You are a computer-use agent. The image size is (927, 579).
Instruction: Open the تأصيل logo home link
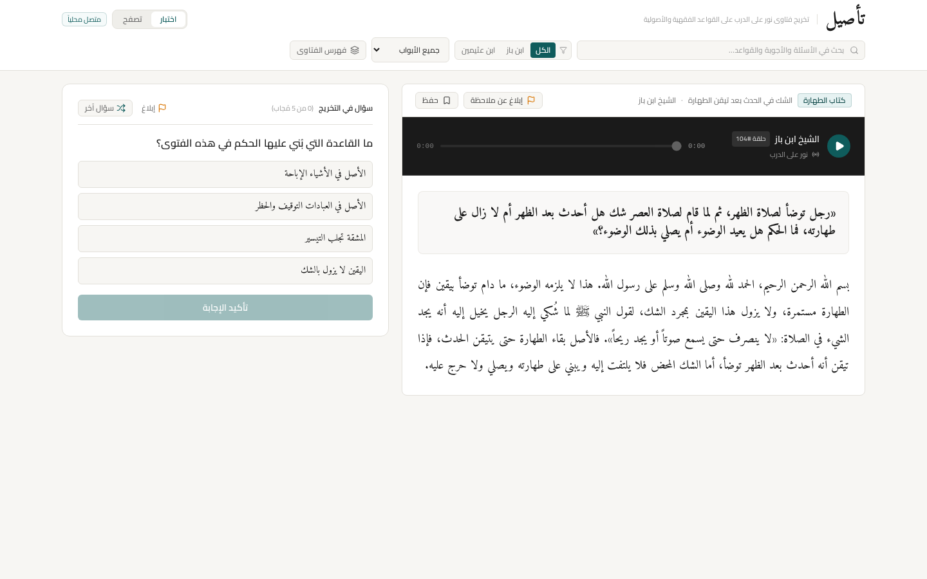845,19
